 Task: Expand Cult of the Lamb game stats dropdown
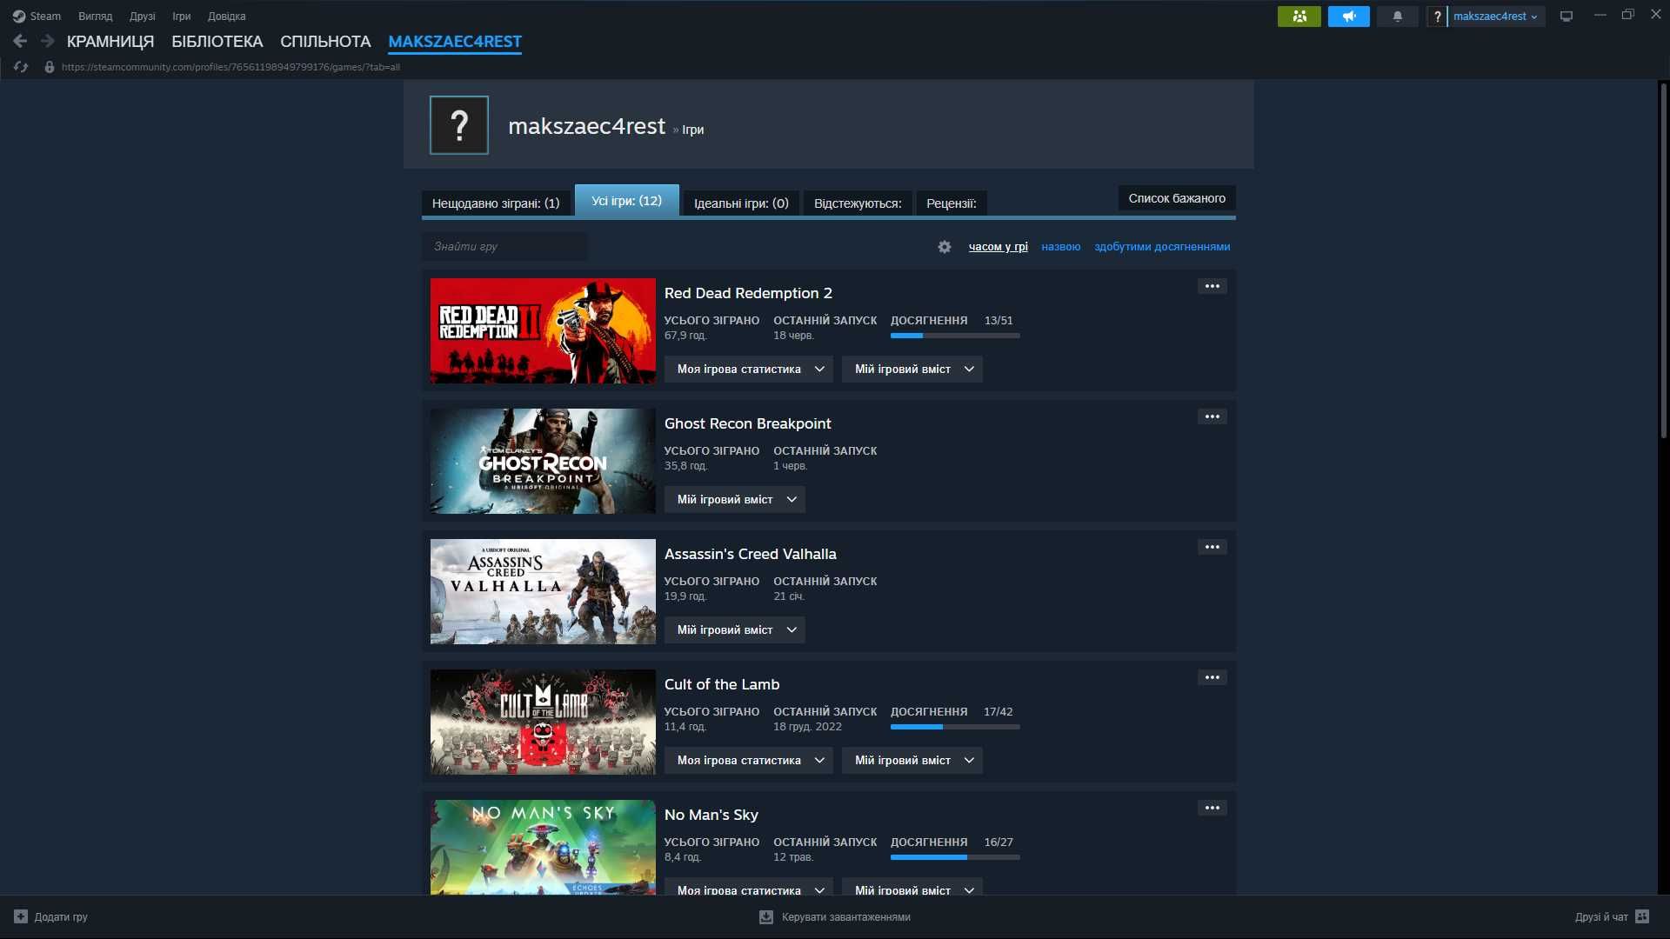tap(749, 760)
